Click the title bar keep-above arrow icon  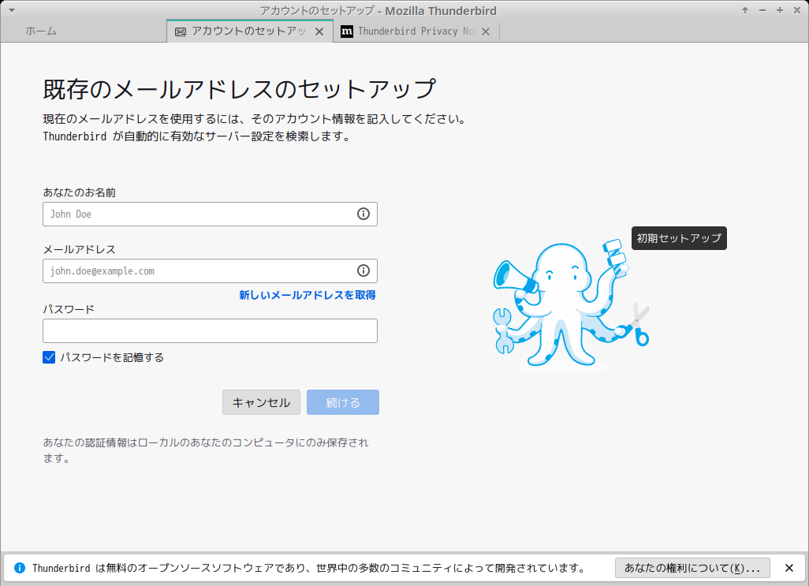pyautogui.click(x=745, y=10)
